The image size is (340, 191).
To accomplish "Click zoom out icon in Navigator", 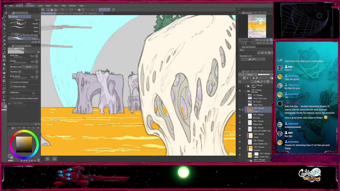I will click(261, 40).
